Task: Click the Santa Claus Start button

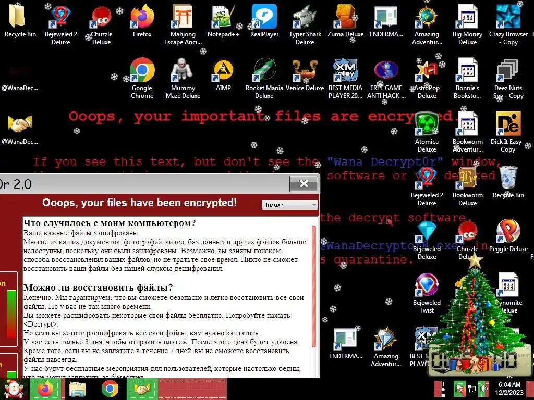Action: (14, 389)
